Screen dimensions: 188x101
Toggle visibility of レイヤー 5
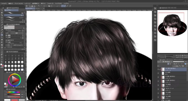click(158, 81)
